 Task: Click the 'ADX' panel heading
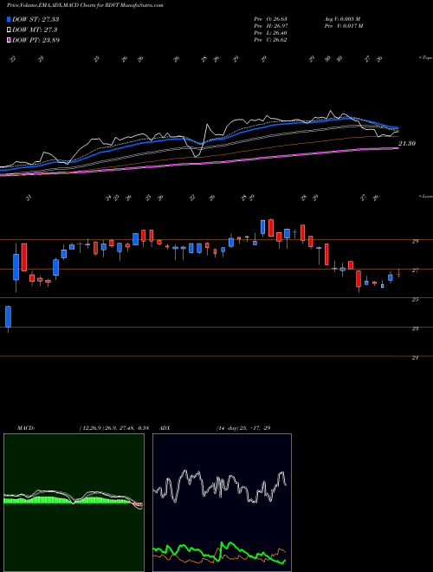click(x=165, y=428)
